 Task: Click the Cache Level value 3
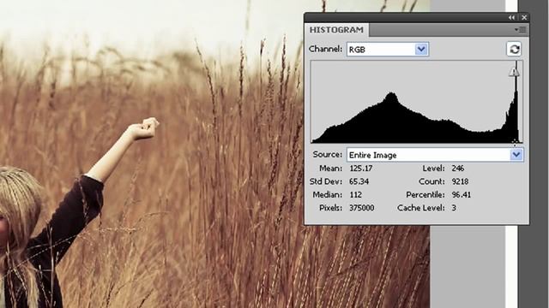[x=454, y=208]
